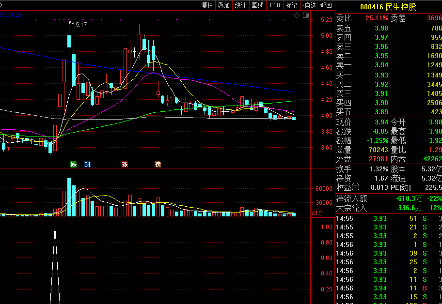Select the 卖一 ask row at 3.94

point(389,65)
